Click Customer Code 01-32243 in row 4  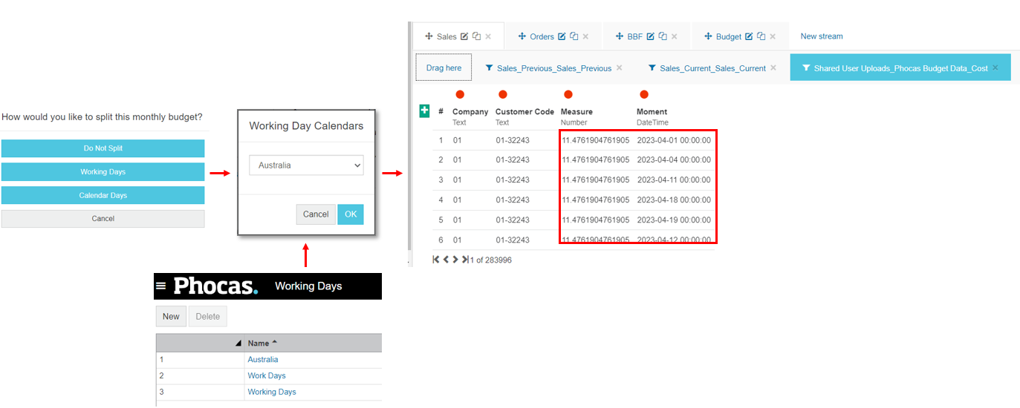pos(513,200)
